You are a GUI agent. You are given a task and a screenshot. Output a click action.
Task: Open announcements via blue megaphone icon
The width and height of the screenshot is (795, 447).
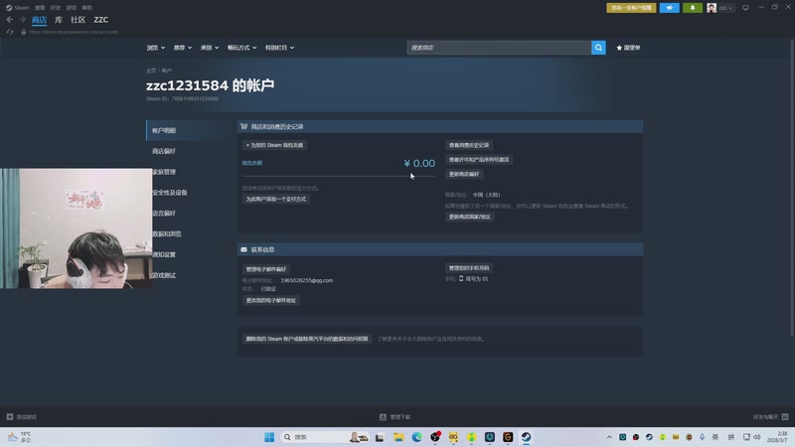click(x=669, y=8)
